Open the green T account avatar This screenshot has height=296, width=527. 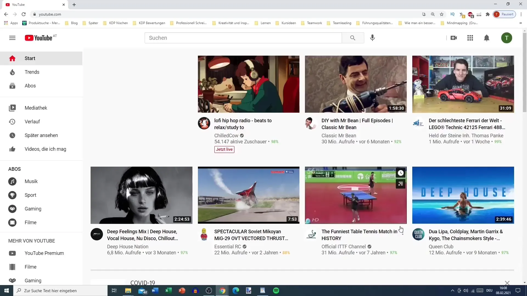(x=507, y=38)
